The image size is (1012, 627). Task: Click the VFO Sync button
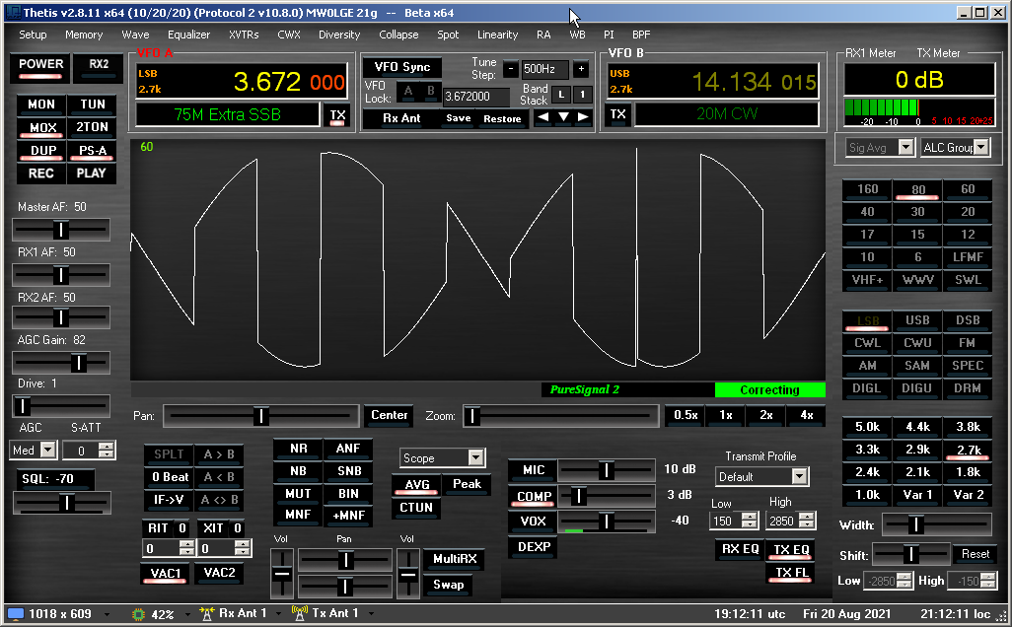tap(401, 67)
